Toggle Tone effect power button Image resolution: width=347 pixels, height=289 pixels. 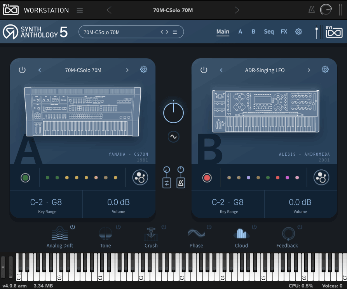coord(118,227)
